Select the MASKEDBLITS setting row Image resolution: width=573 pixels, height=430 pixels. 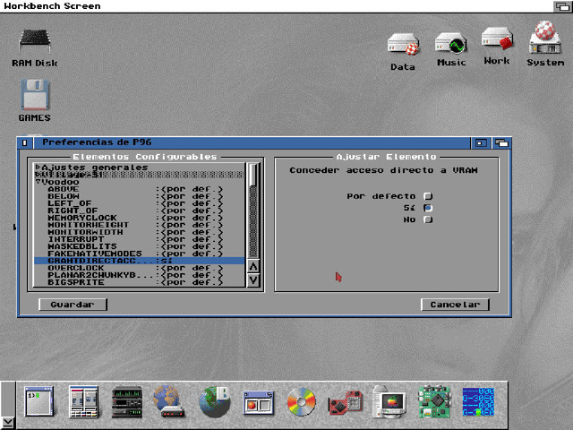[140, 246]
